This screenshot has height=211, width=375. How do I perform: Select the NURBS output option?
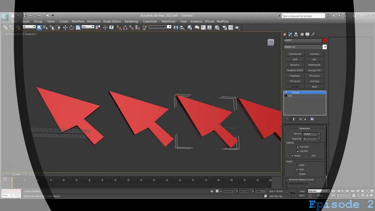pos(297,174)
